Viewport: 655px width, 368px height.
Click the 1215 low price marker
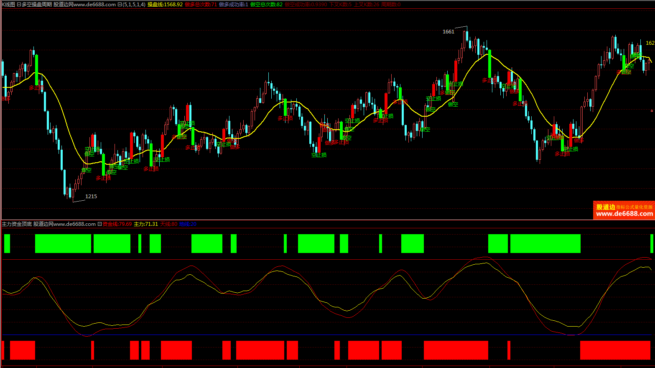91,197
